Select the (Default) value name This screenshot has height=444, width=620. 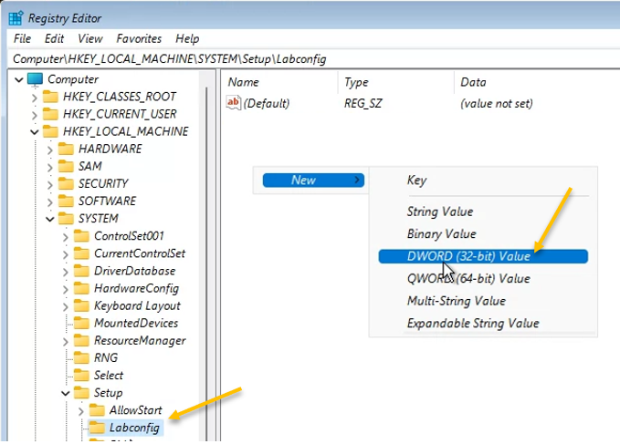click(267, 104)
